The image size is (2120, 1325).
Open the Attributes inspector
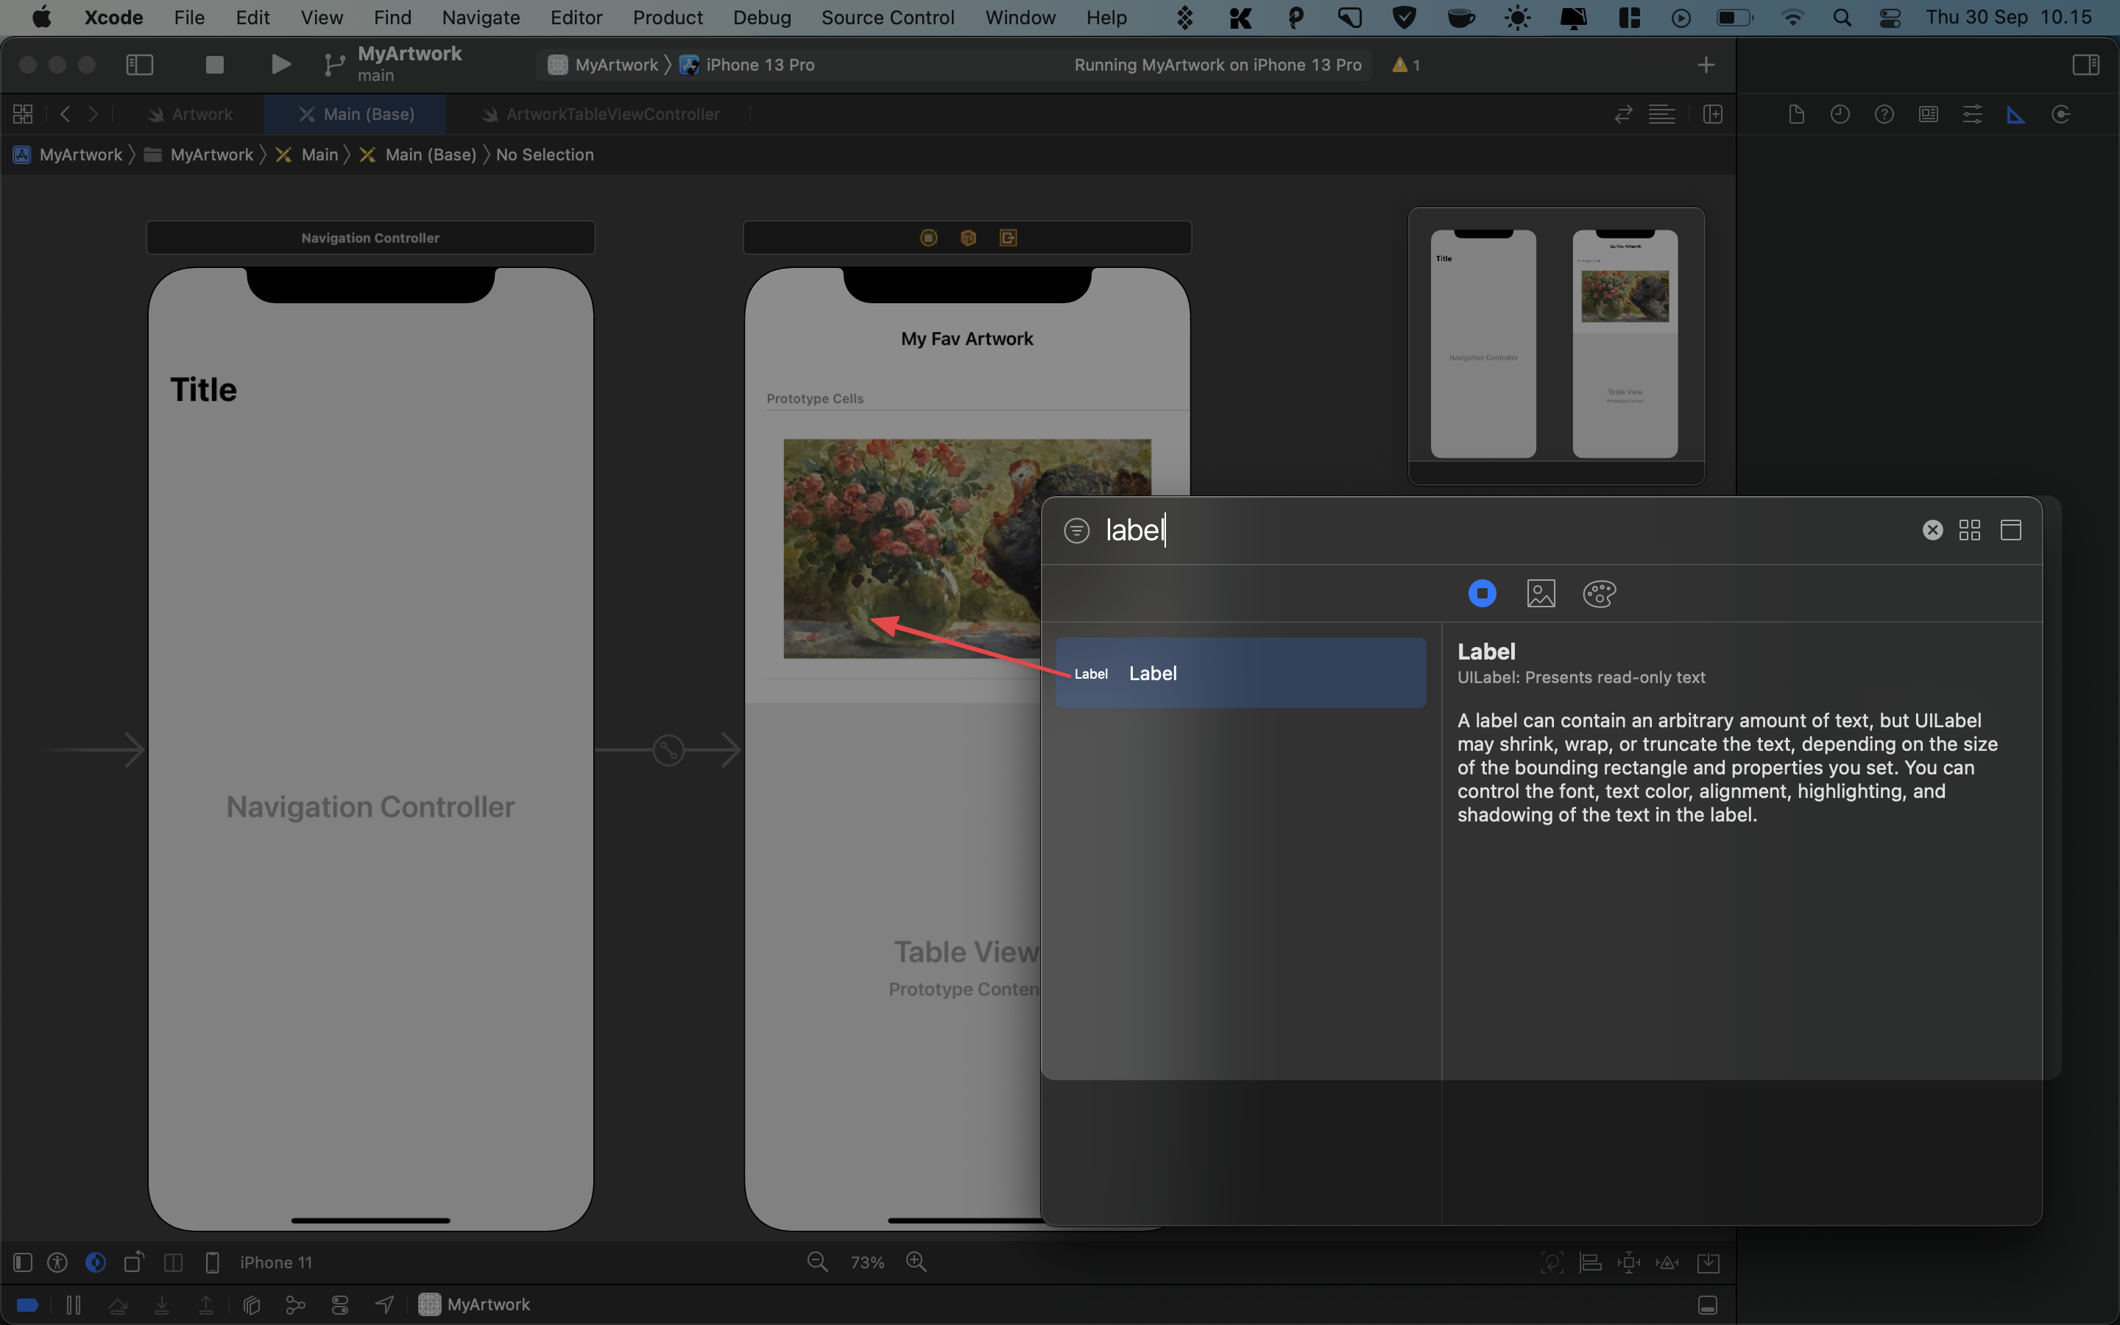point(1972,114)
